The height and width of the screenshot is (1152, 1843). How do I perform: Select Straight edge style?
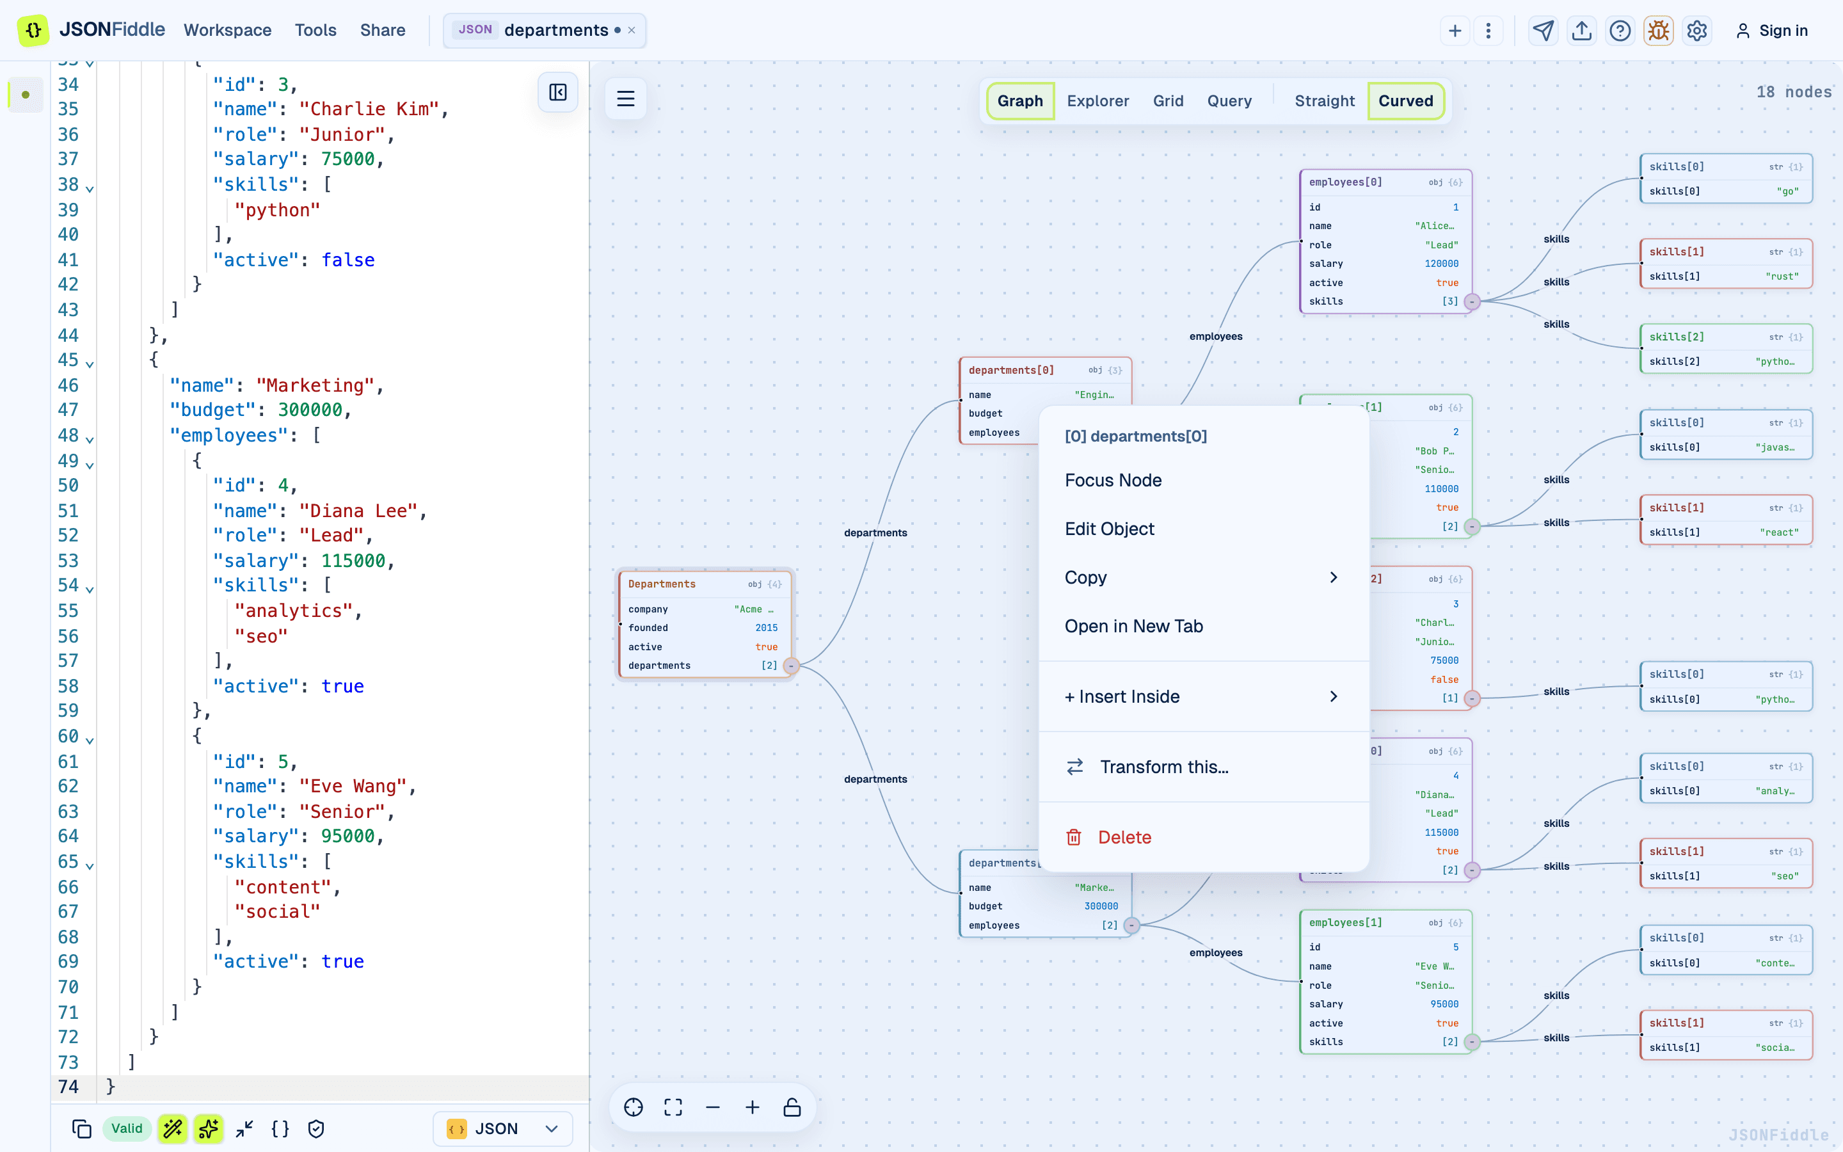pyautogui.click(x=1325, y=100)
